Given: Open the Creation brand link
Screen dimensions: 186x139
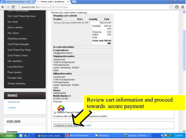Looking at the screenshot, I should [12, 107].
